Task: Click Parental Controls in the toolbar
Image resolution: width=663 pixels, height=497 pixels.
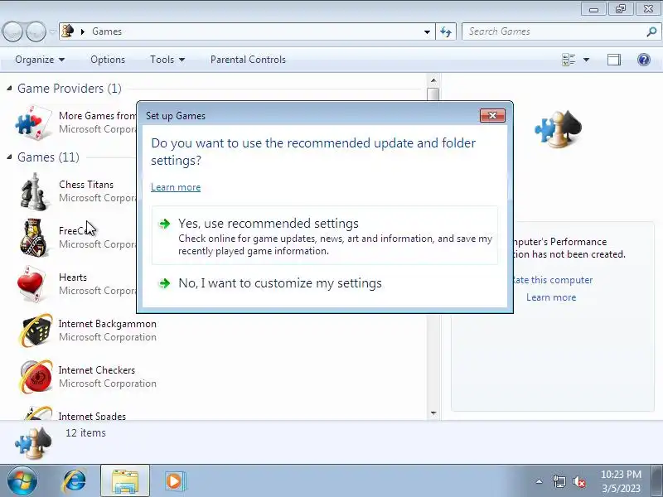Action: pyautogui.click(x=248, y=60)
